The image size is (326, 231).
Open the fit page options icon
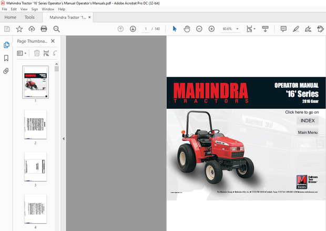[249, 29]
